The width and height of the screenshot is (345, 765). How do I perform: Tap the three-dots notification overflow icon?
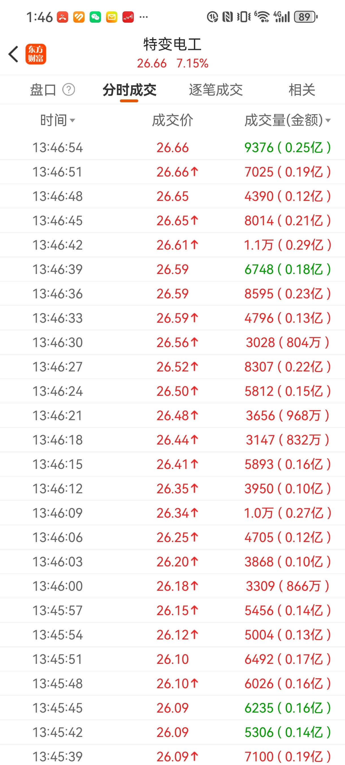143,17
